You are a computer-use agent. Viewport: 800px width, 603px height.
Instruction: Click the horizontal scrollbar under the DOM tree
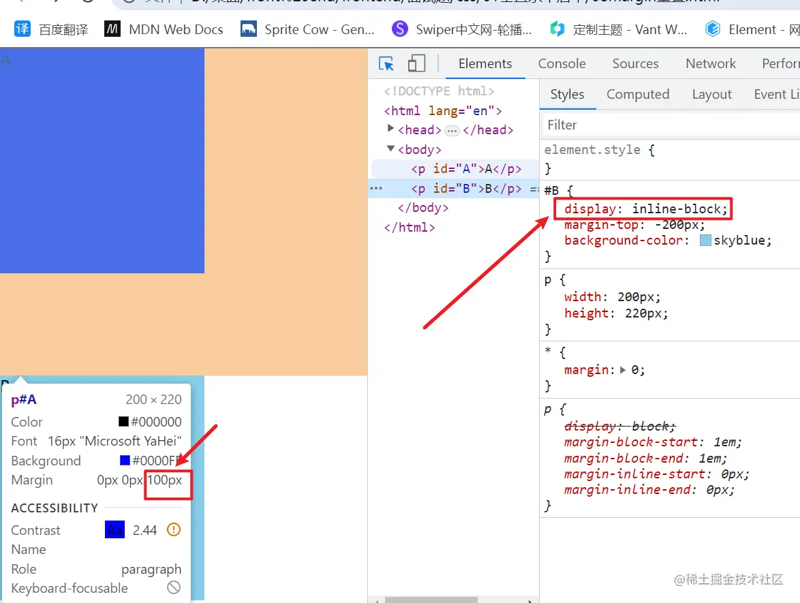[431, 600]
